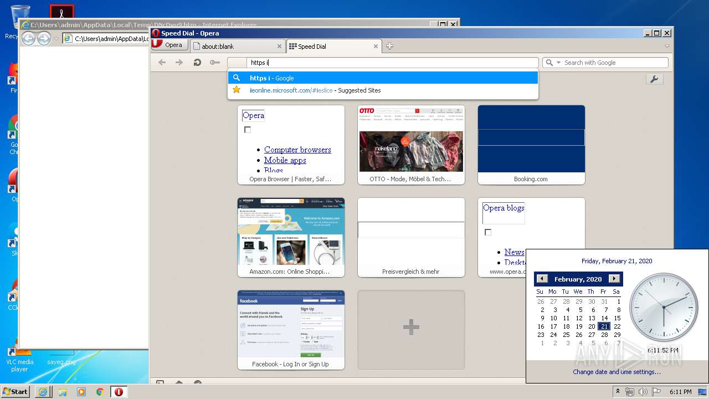The height and width of the screenshot is (399, 709).
Task: Open VLC media player desktop shortcut
Action: (x=19, y=359)
